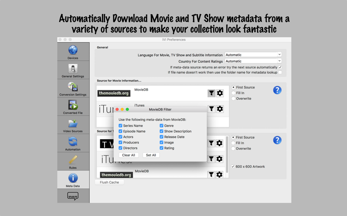The image size is (347, 216).
Task: Open Video Sources folder icon
Action: click(73, 124)
